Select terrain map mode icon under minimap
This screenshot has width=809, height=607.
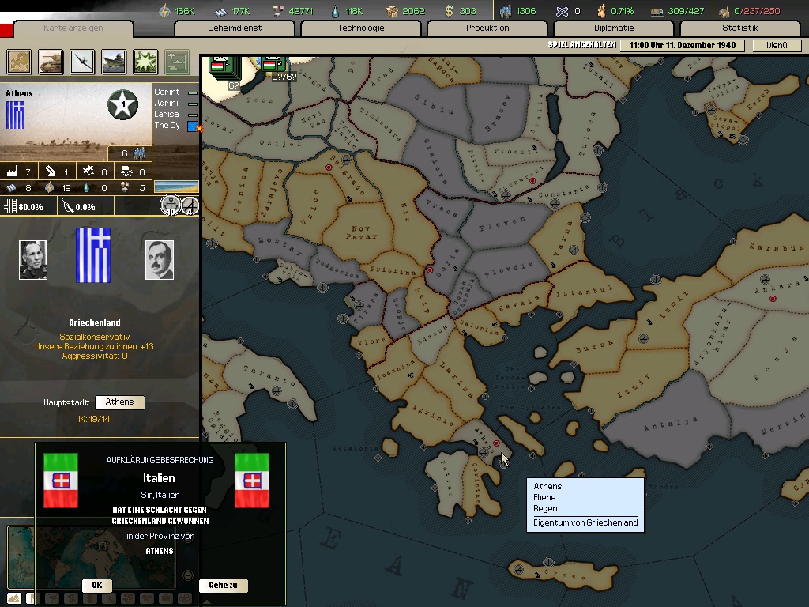click(13, 598)
